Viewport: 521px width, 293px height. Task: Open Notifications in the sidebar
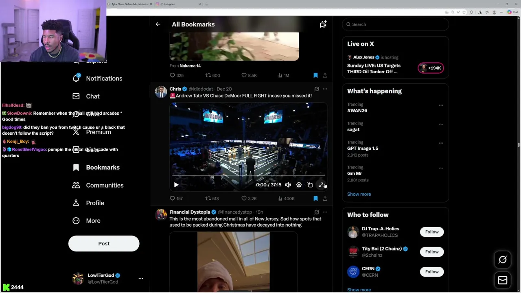click(x=104, y=79)
